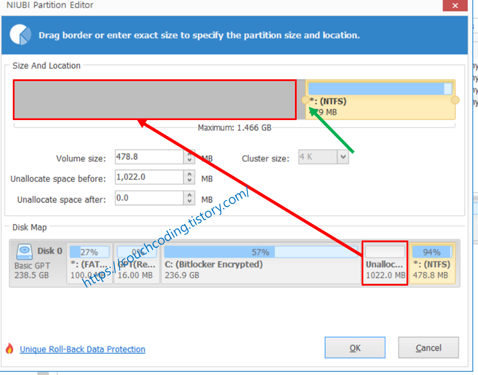Select the Unalloc... 1022.0 MB block in Disk Map
The image size is (478, 375).
[385, 263]
